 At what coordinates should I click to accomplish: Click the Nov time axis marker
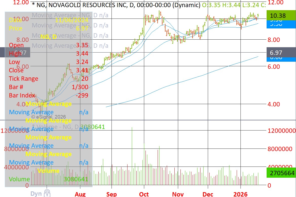(x=178, y=194)
